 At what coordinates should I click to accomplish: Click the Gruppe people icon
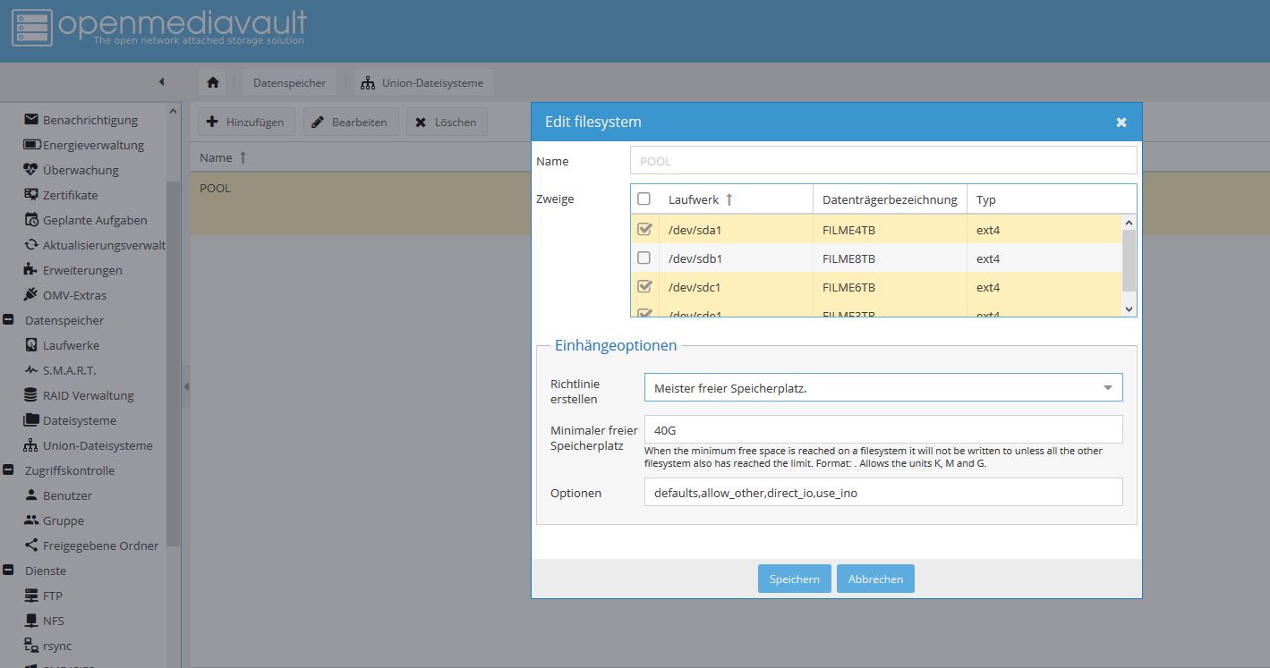pos(31,520)
